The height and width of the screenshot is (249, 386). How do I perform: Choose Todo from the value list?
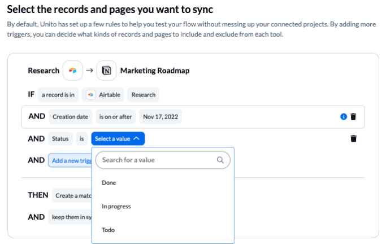pos(108,230)
